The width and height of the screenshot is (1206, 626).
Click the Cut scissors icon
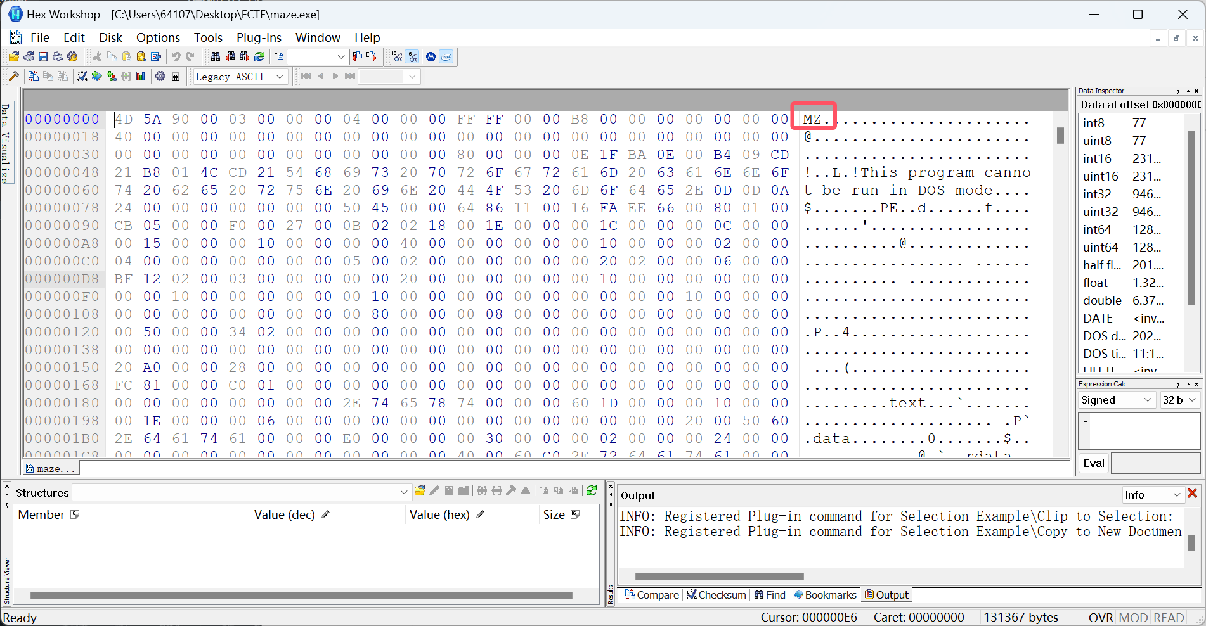(x=97, y=57)
